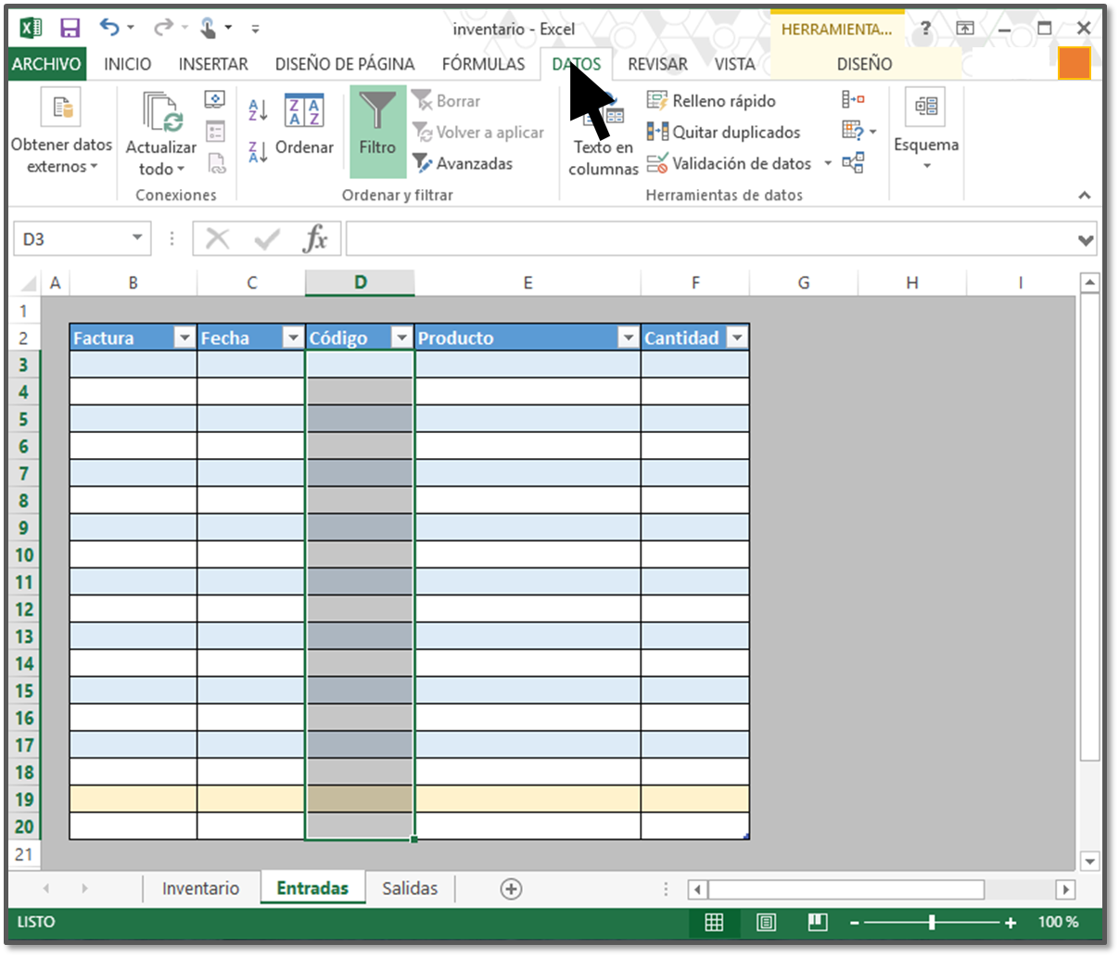Viewport: 1119px width, 957px height.
Task: Open the Código column filter dropdown
Action: 401,338
